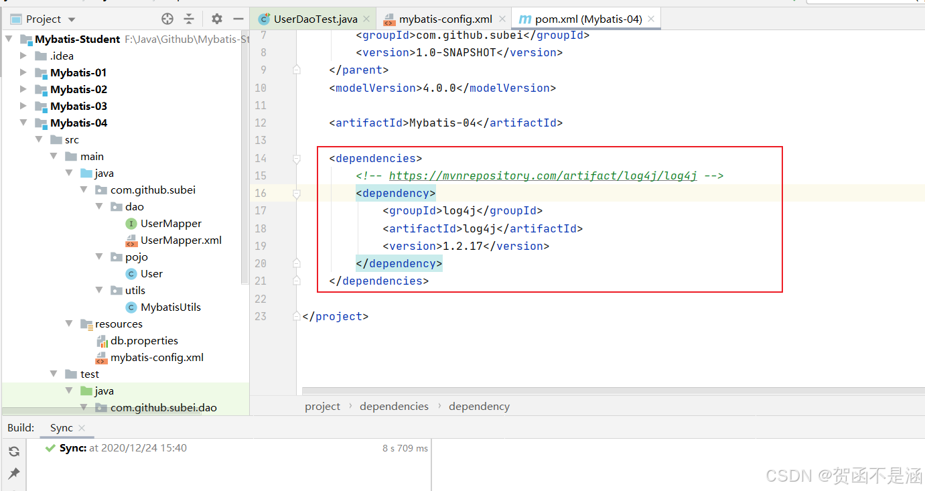This screenshot has height=491, width=925.
Task: Open the mvnrepository.com log4j link
Action: (543, 176)
